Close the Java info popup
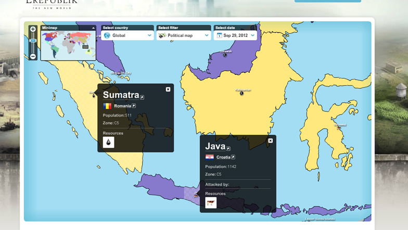This screenshot has height=230, width=408. pyautogui.click(x=271, y=140)
